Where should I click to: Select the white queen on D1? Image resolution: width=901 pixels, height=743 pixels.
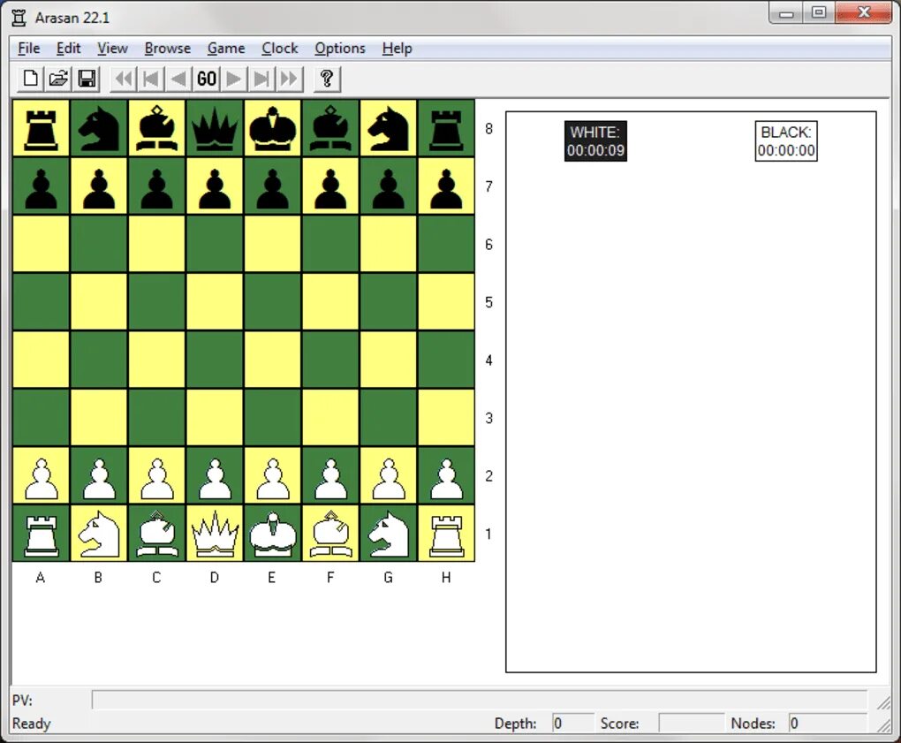click(215, 534)
